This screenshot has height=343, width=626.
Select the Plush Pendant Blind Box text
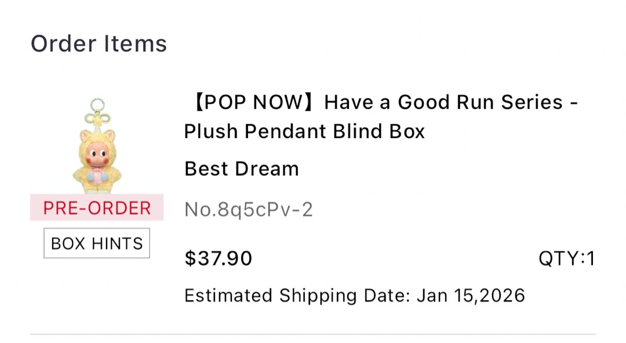click(304, 131)
